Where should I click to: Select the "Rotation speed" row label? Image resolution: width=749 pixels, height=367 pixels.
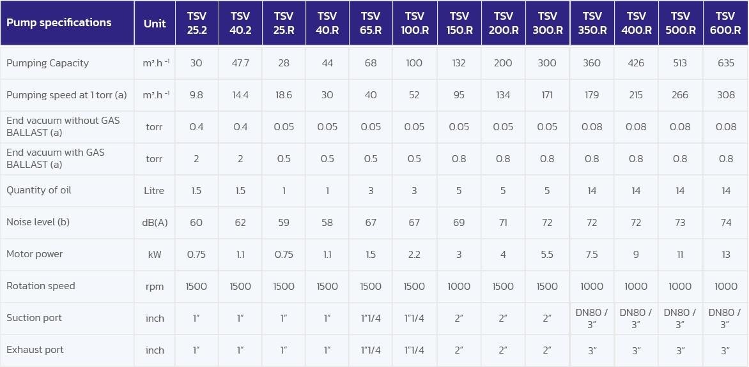coord(41,286)
